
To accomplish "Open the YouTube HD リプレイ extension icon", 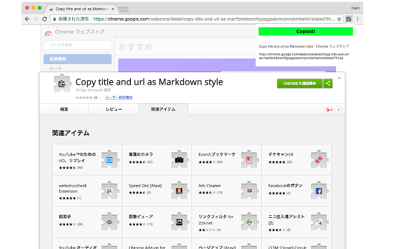I will (110, 159).
